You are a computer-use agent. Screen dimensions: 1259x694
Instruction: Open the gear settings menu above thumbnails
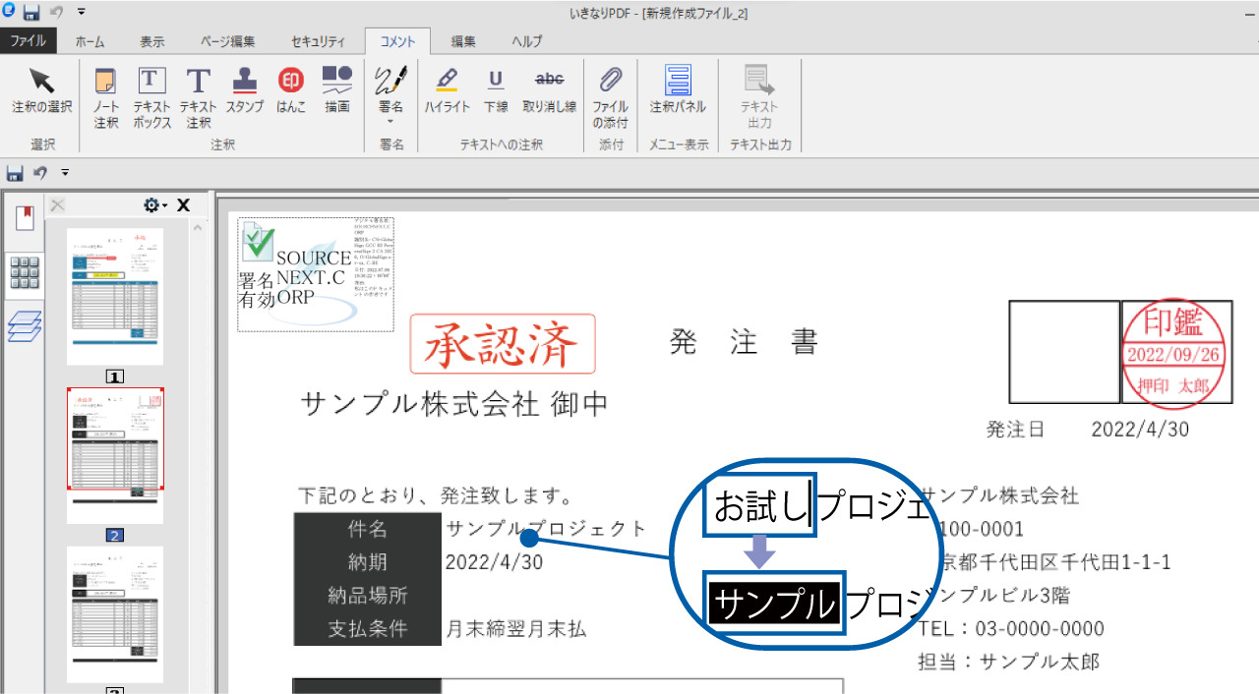152,204
